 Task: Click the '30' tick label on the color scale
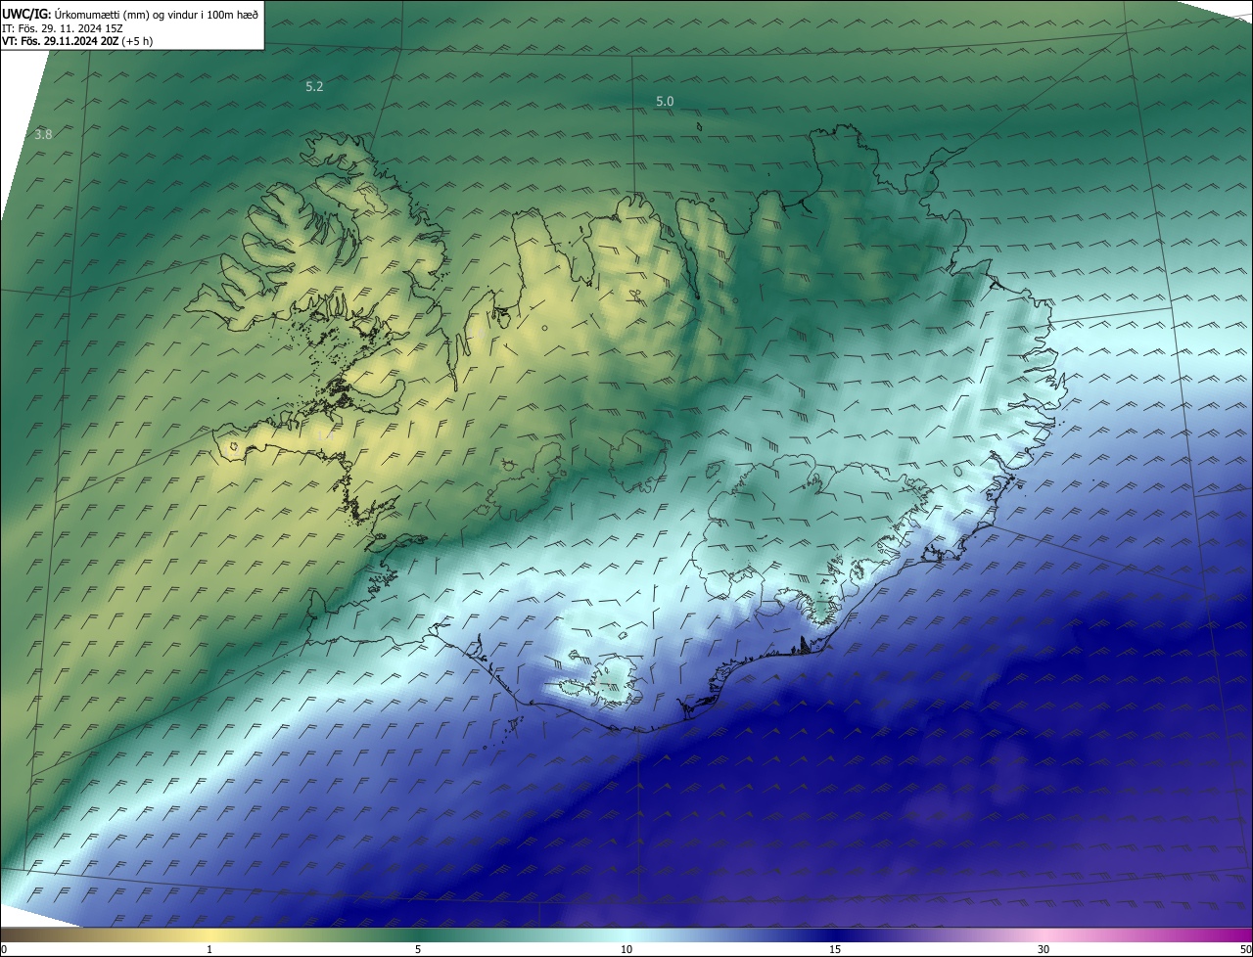click(x=1044, y=949)
